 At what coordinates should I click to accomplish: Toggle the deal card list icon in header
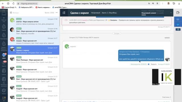[x=64, y=12]
